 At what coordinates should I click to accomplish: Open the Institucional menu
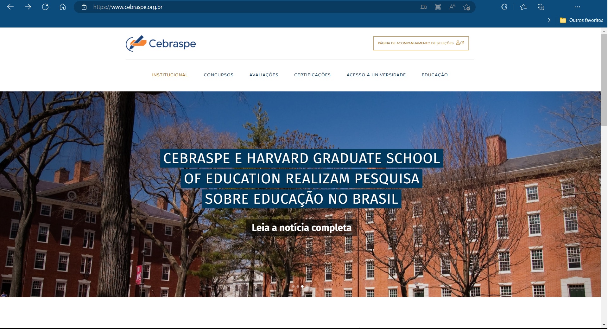[170, 75]
